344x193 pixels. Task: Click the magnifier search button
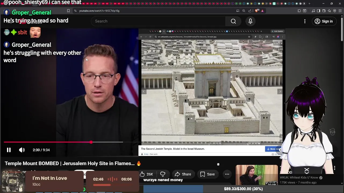[x=233, y=21]
